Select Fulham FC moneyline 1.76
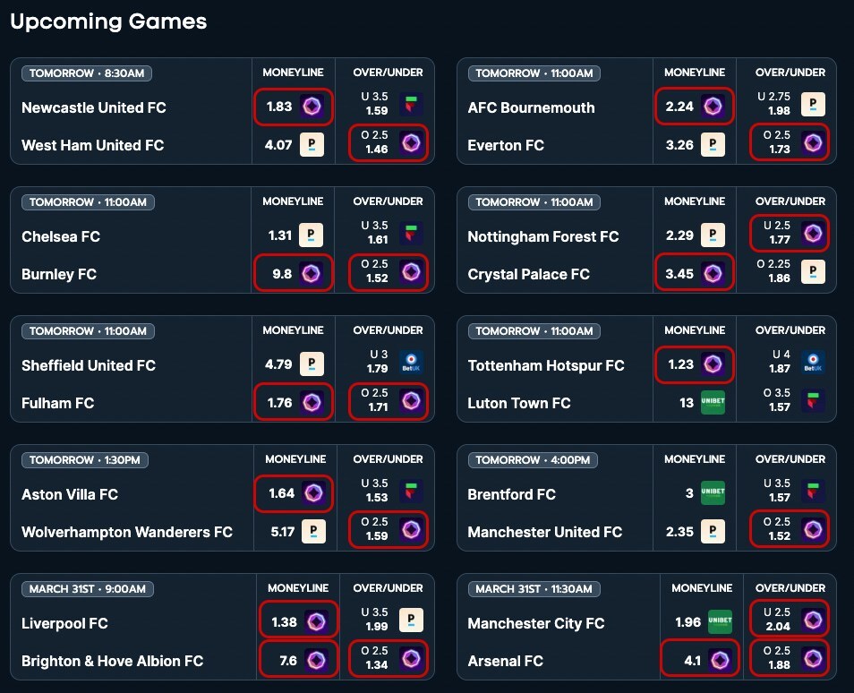 tap(294, 402)
